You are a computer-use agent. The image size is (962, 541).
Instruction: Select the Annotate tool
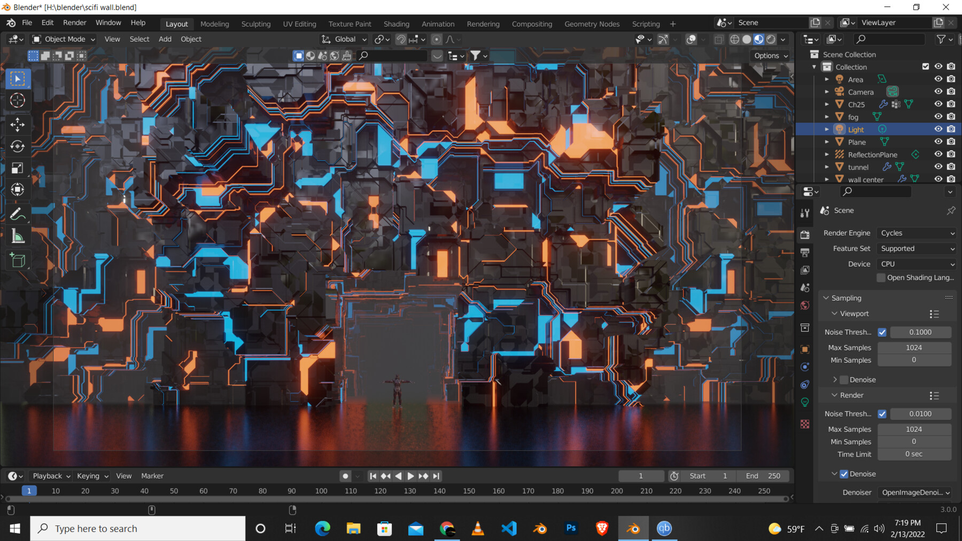point(18,214)
